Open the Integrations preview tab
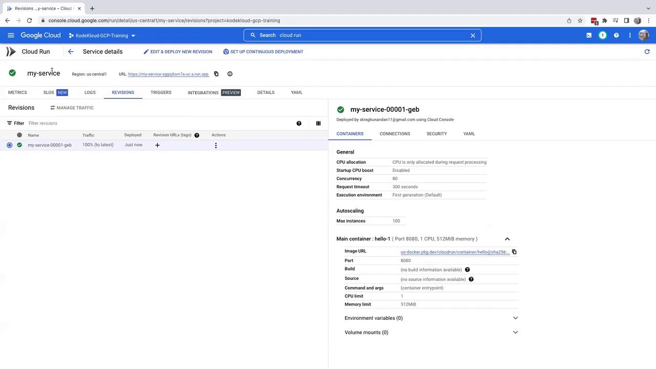 pos(214,92)
